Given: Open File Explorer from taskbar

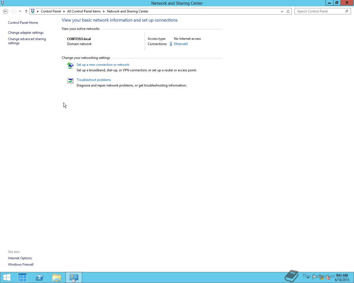Looking at the screenshot, I should click(57, 277).
